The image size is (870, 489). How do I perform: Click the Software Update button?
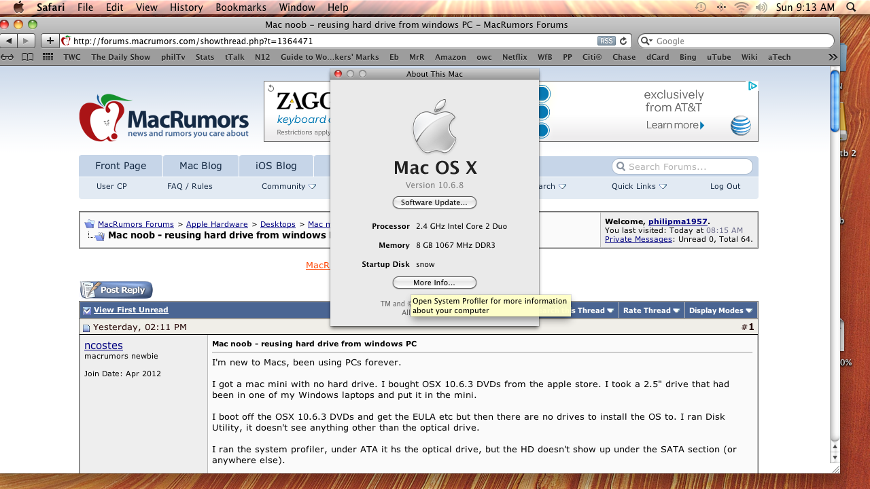(434, 202)
